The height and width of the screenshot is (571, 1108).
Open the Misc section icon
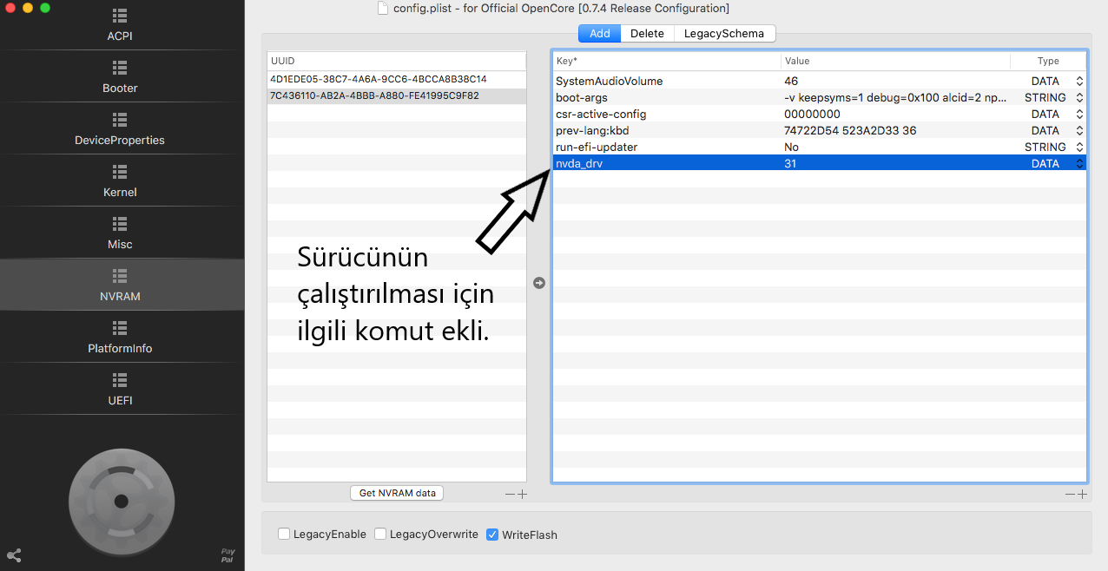click(120, 224)
